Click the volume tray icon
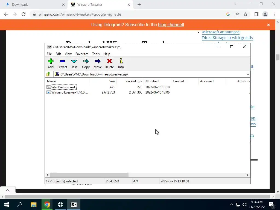 point(244,205)
